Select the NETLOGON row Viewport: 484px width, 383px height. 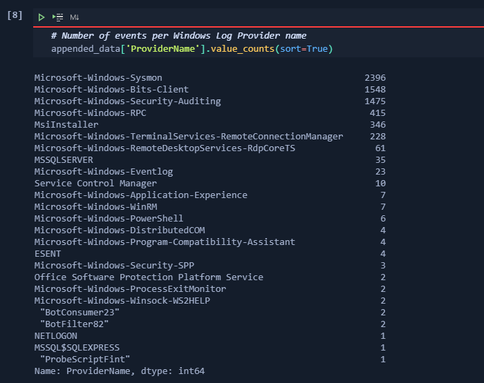[x=210, y=335]
